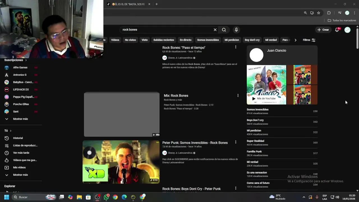Expand the Tú section
Image resolution: width=359 pixels, height=202 pixels.
[x=8, y=131]
